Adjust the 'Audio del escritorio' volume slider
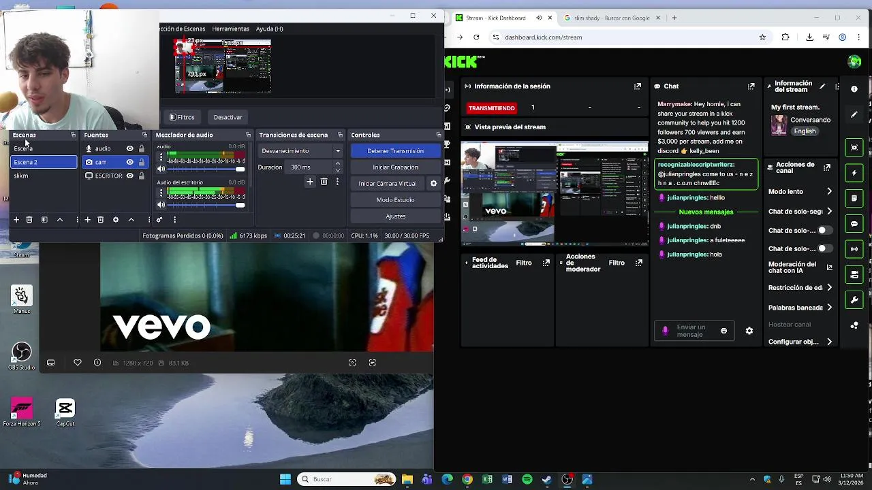872x490 pixels. 206,205
